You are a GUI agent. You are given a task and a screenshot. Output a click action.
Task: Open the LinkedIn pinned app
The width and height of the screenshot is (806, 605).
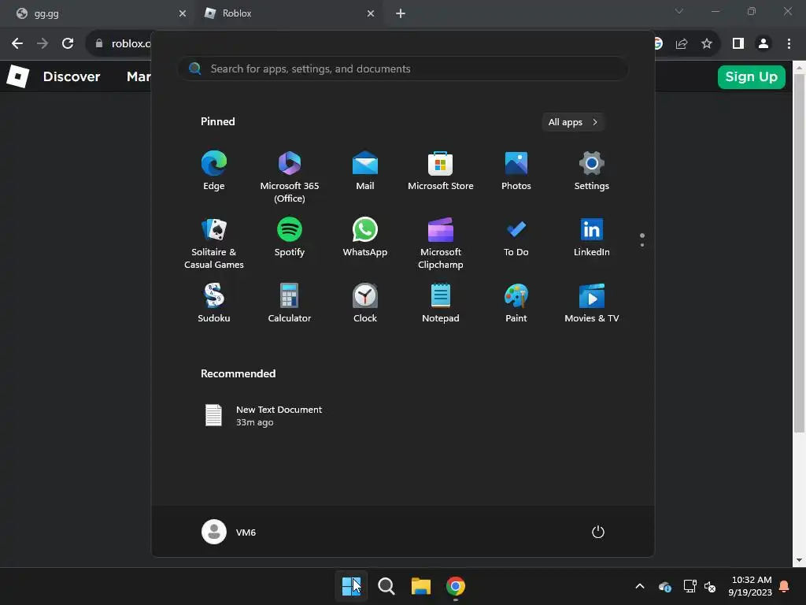[592, 238]
